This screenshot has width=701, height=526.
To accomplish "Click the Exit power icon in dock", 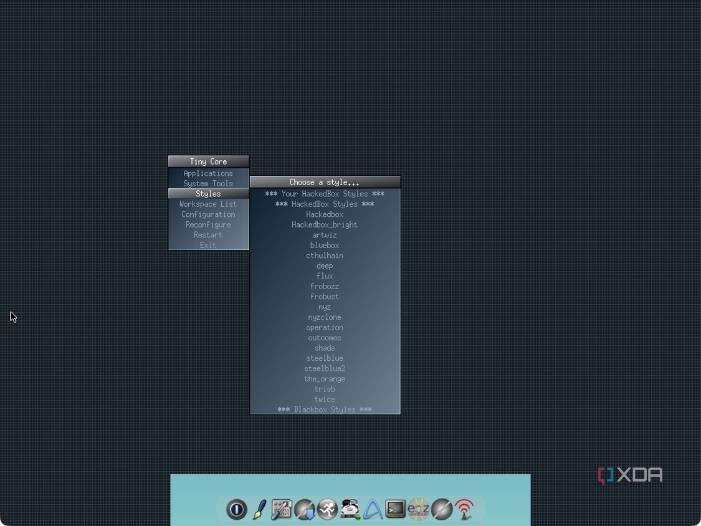I will [x=237, y=509].
